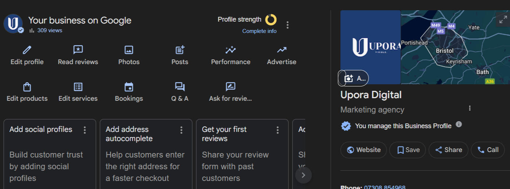Viewport: 510px width, 189px height.
Task: Click the Share button
Action: click(x=448, y=150)
